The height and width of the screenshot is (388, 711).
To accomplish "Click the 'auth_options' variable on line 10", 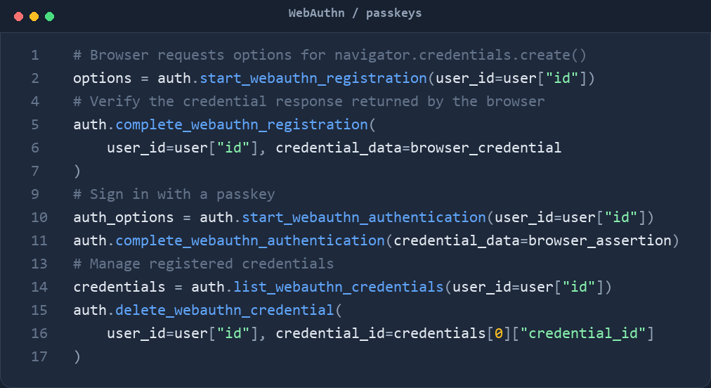I will pos(124,217).
